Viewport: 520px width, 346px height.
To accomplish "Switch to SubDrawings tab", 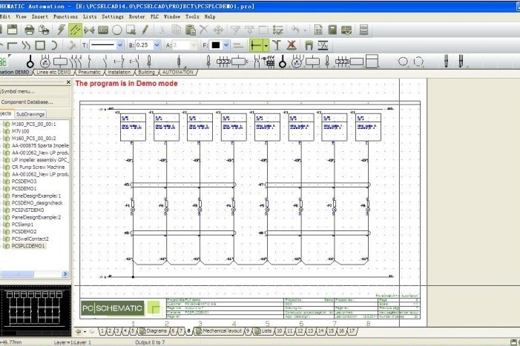I will click(30, 114).
